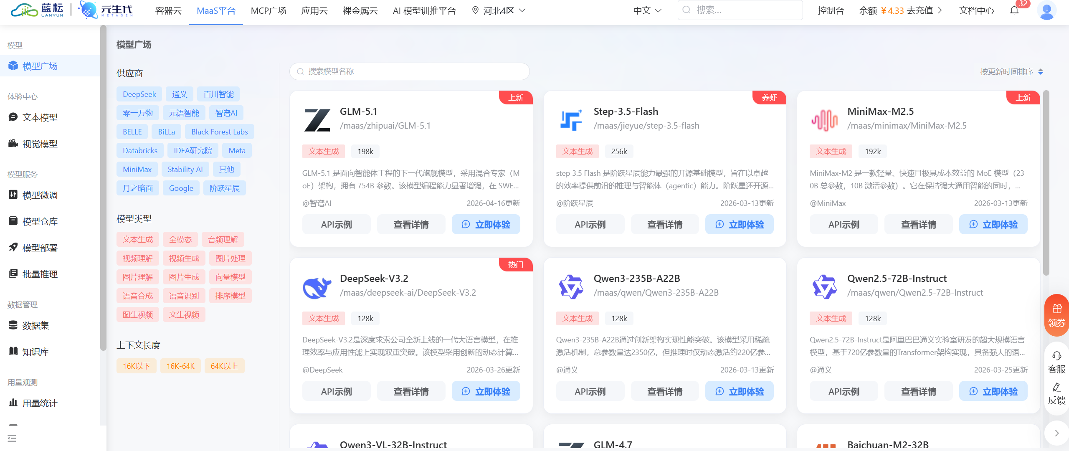This screenshot has height=451, width=1069.
Task: Open 客服 customer service headset
Action: coord(1056,362)
